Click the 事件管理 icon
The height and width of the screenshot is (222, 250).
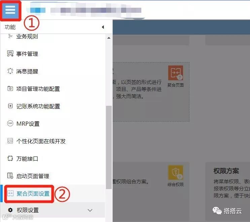pos(10,53)
